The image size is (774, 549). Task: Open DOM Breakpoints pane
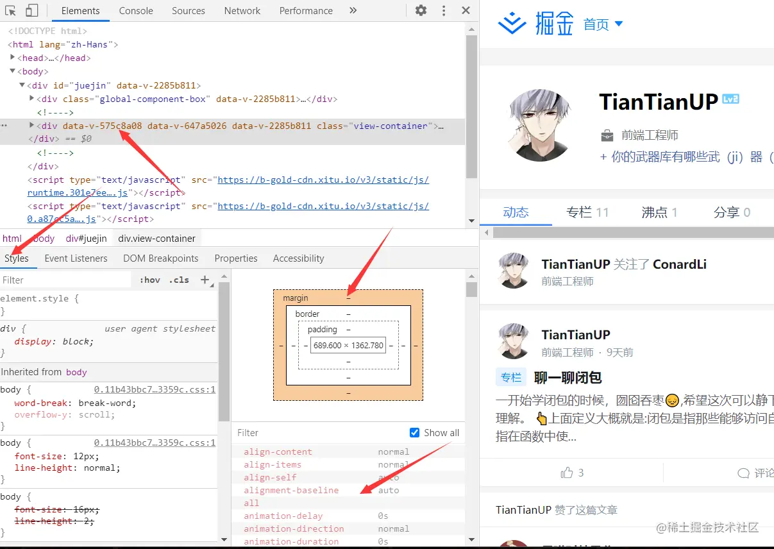161,258
